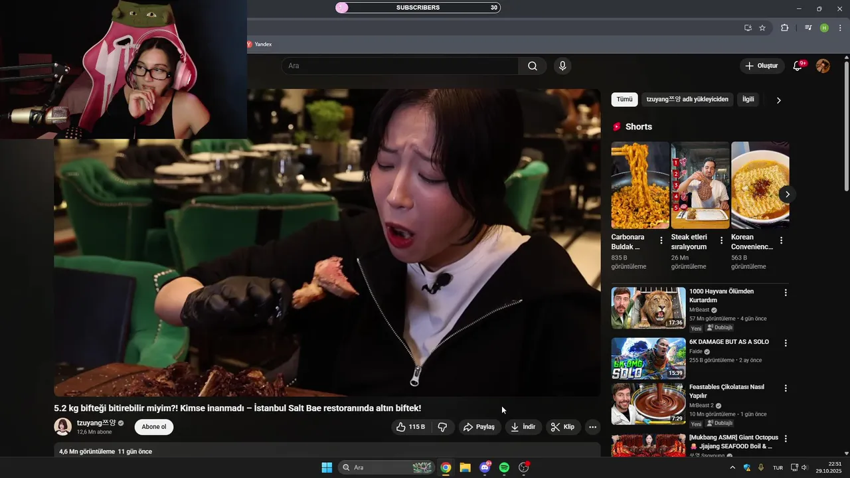
Task: Open the 6K DAMAGE BUT AS A SOLO thumbnail
Action: 648,358
